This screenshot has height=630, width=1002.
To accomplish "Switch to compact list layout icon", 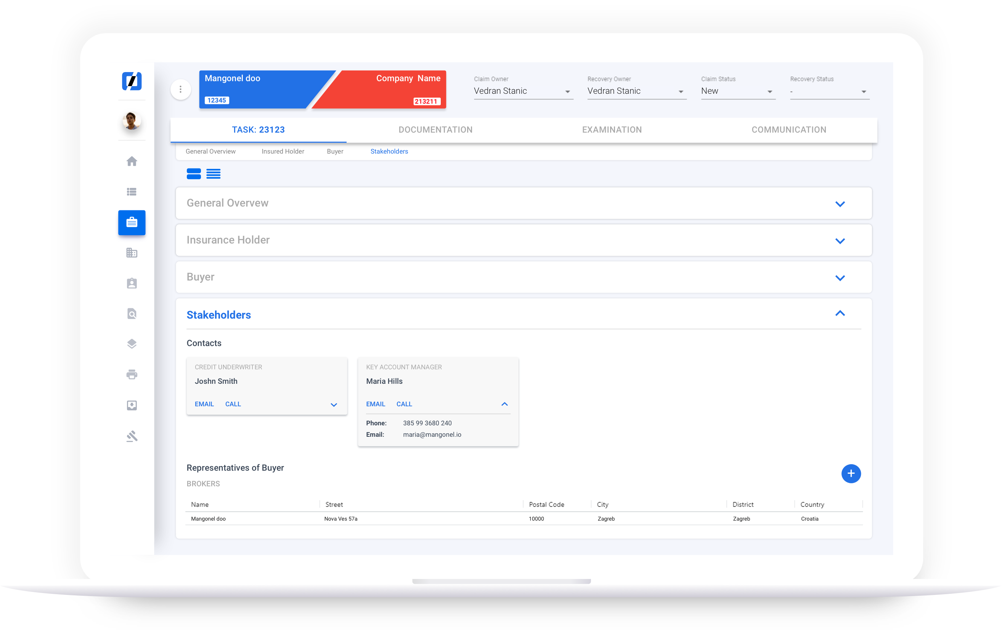I will pos(214,174).
